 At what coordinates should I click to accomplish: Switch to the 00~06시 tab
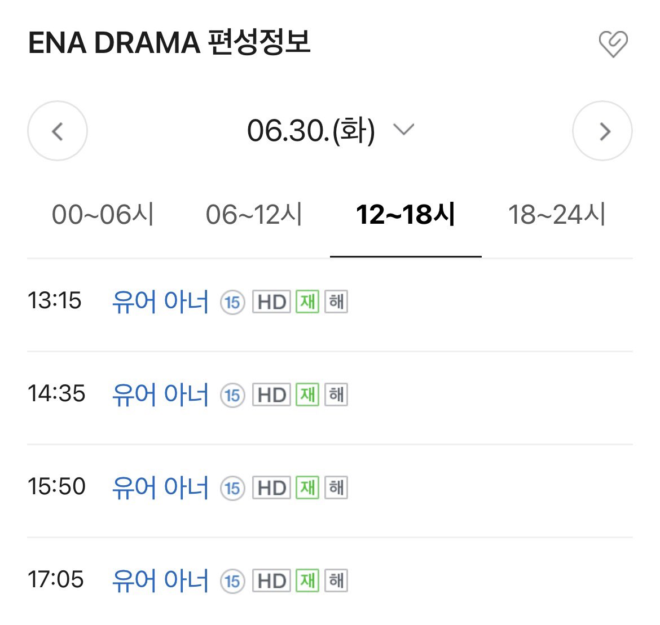pos(103,215)
